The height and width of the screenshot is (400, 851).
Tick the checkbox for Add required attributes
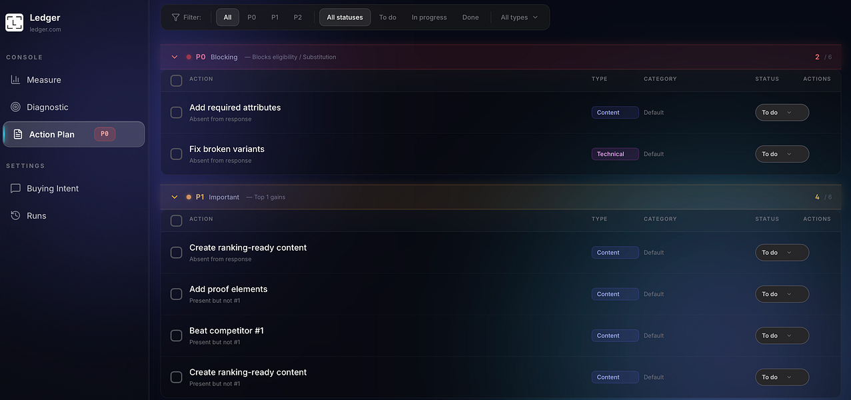click(177, 113)
